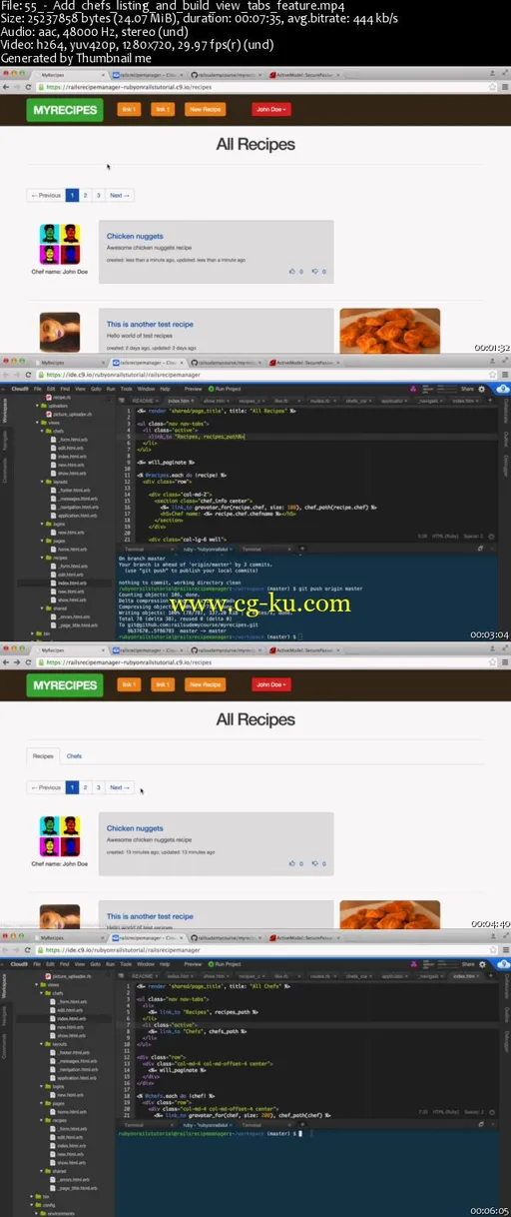The image size is (511, 1217).
Task: Click New Recipe button in the 00:01:32 frame
Action: pos(206,110)
